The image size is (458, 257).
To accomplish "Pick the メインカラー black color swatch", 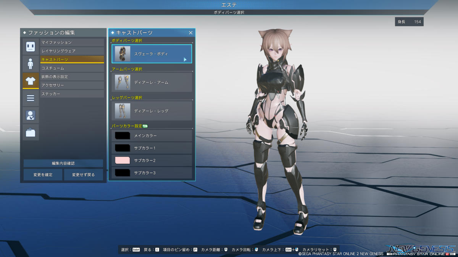I will pos(123,136).
